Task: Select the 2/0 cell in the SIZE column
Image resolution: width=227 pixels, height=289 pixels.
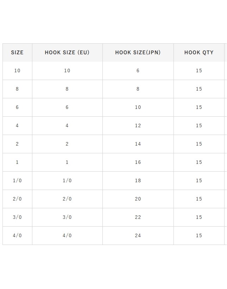Action: (17, 199)
